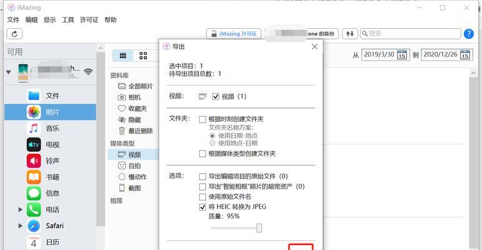The image size is (482, 250).
Task: Switch to large grid view
Action: point(143,56)
